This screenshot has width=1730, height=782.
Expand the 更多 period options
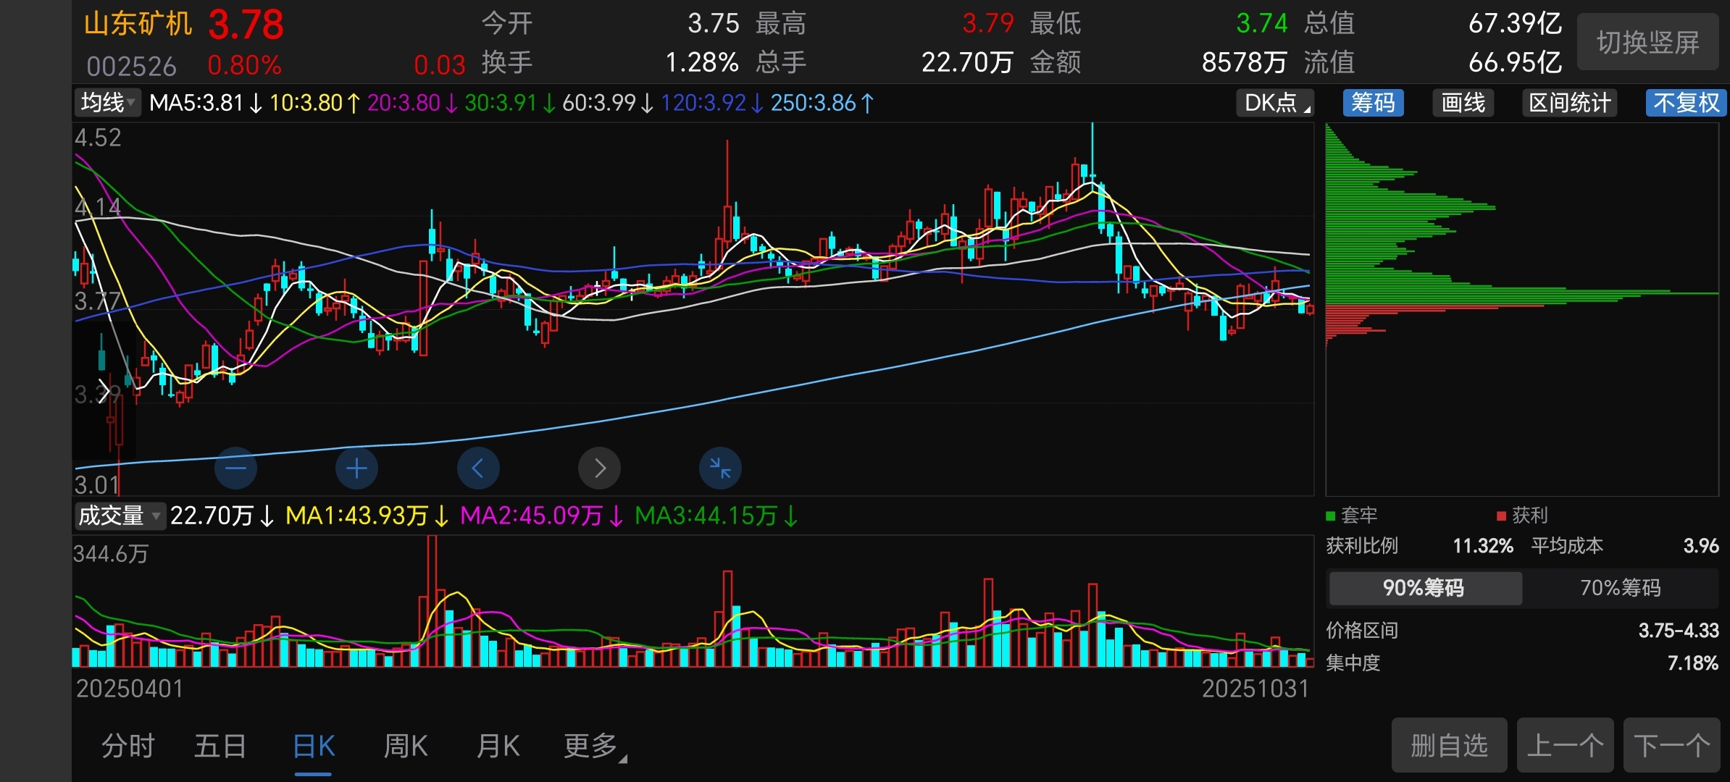click(x=594, y=746)
